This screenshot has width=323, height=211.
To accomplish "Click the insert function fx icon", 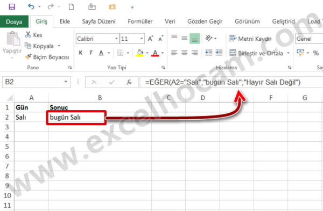I will pos(129,82).
